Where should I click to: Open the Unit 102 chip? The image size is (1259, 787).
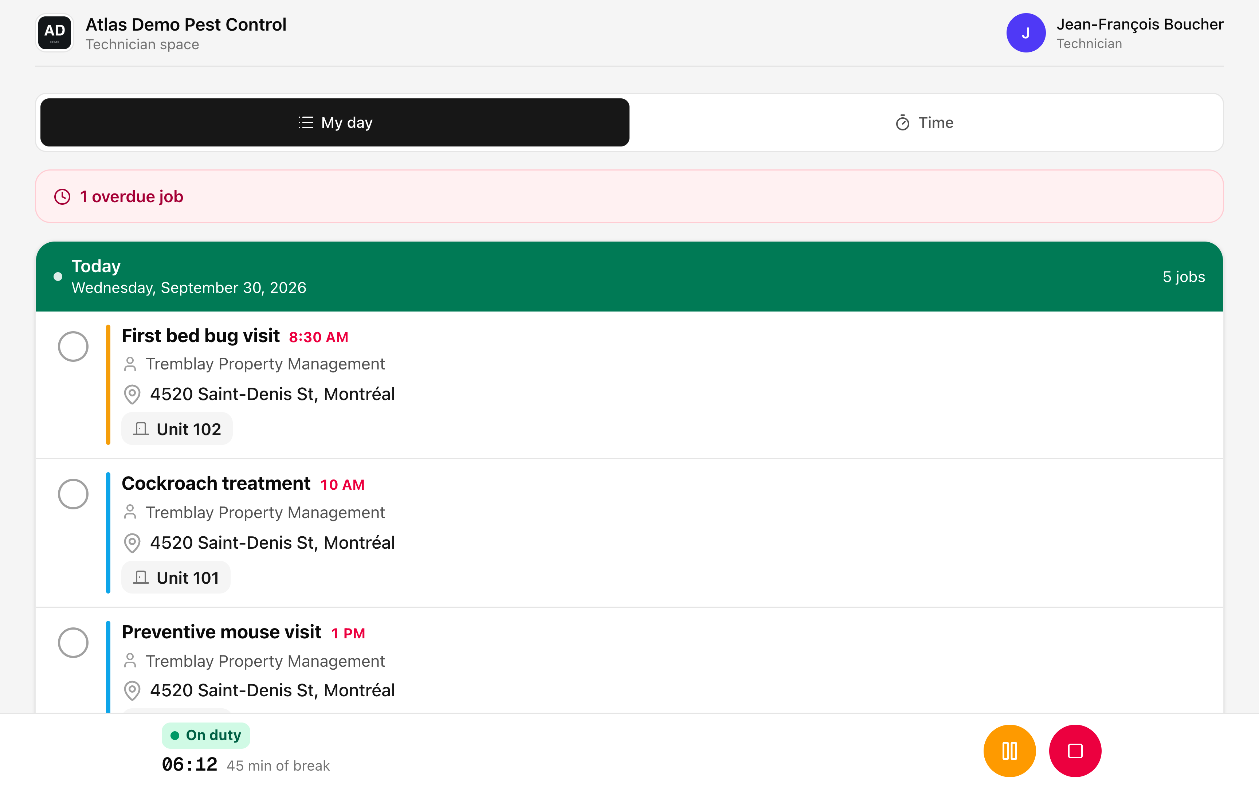(x=177, y=429)
